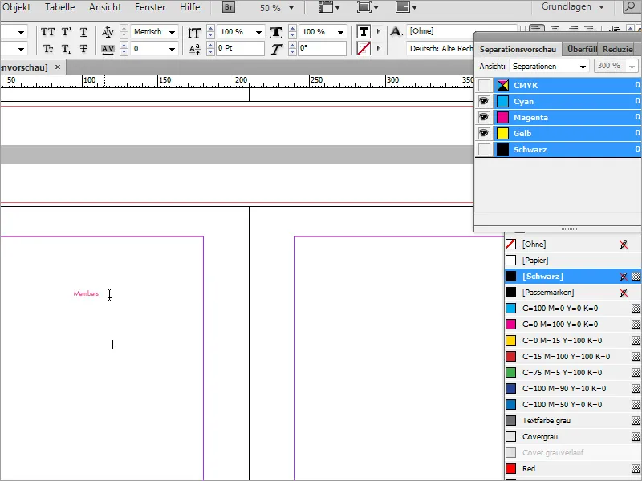The width and height of the screenshot is (642, 481).
Task: Click the Deutsch: Alte Rech language field
Action: tap(441, 49)
